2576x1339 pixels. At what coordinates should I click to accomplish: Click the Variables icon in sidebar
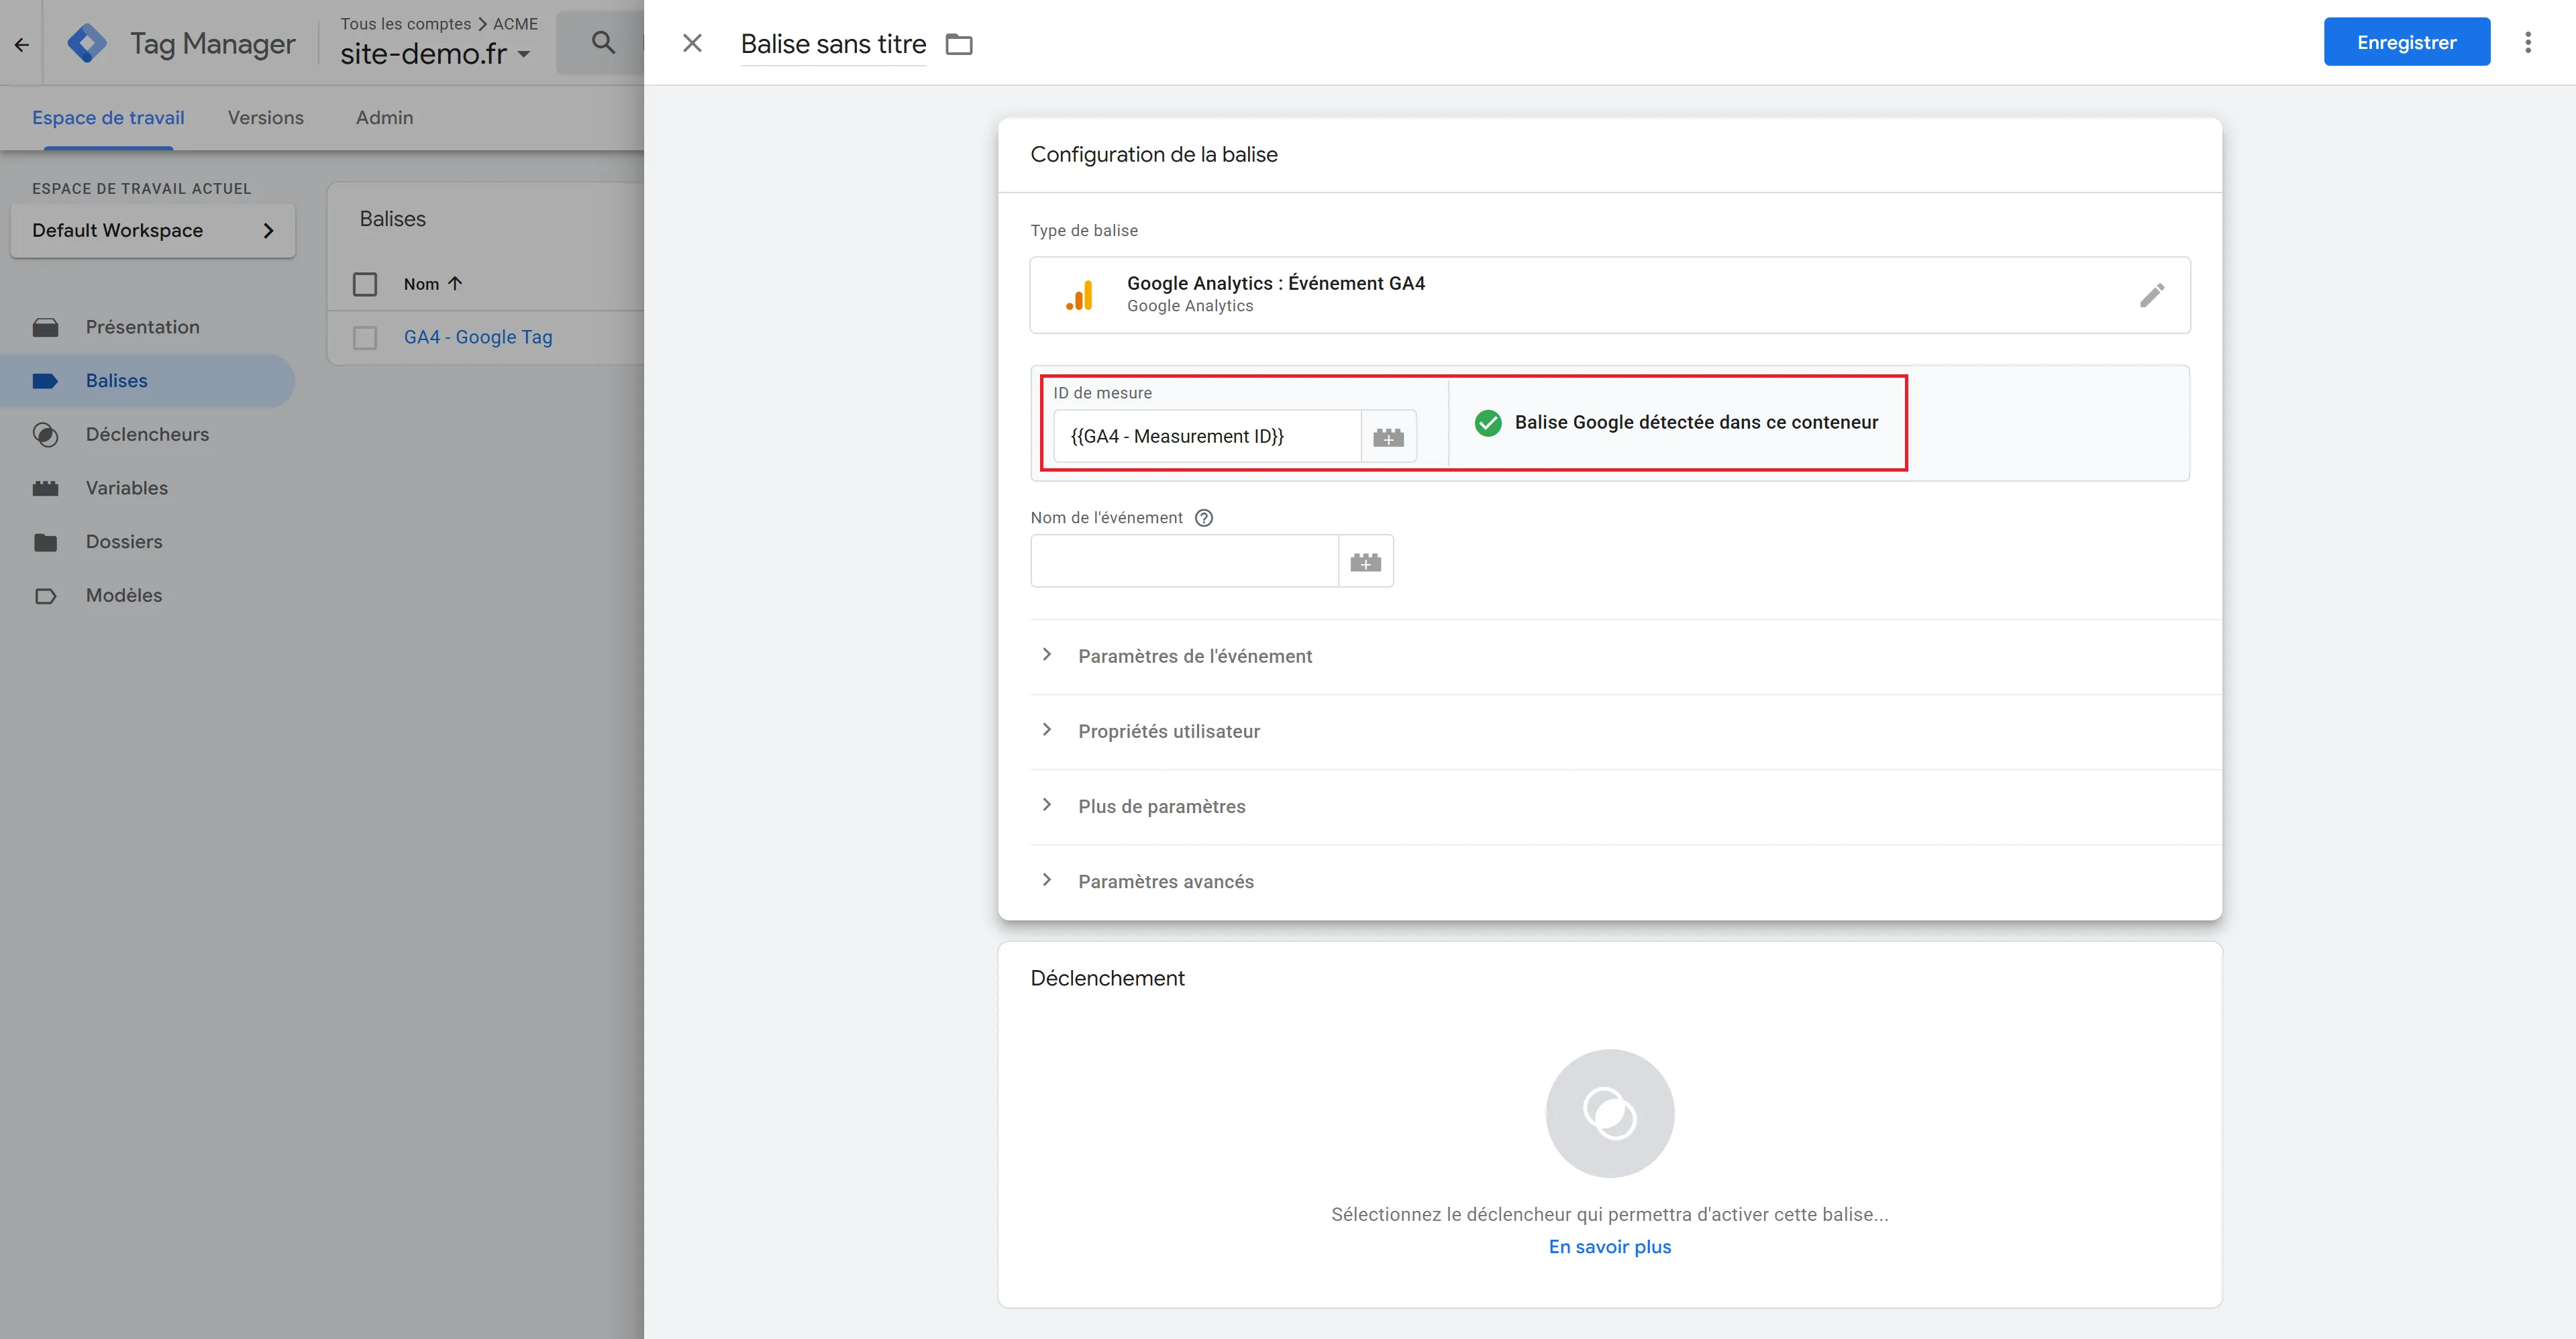tap(45, 488)
